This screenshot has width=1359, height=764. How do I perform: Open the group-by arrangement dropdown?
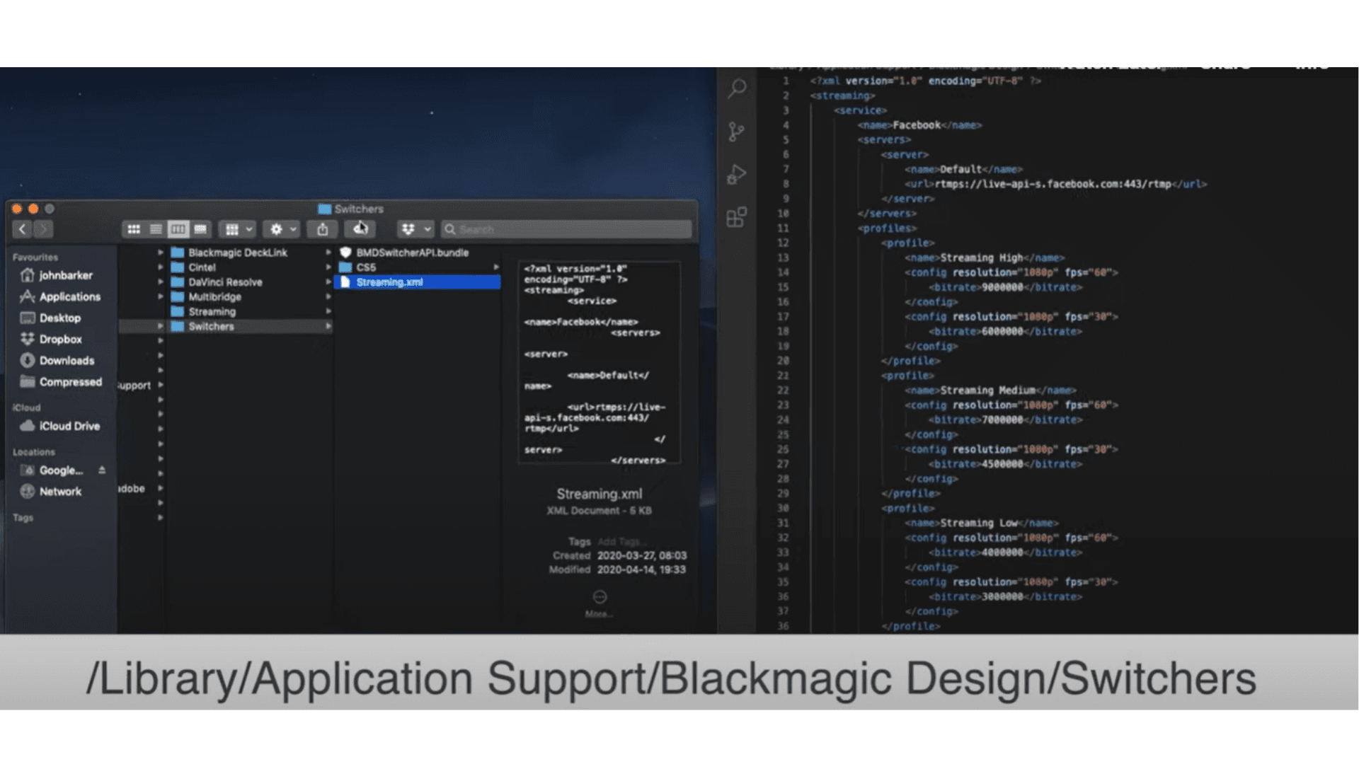pos(238,229)
